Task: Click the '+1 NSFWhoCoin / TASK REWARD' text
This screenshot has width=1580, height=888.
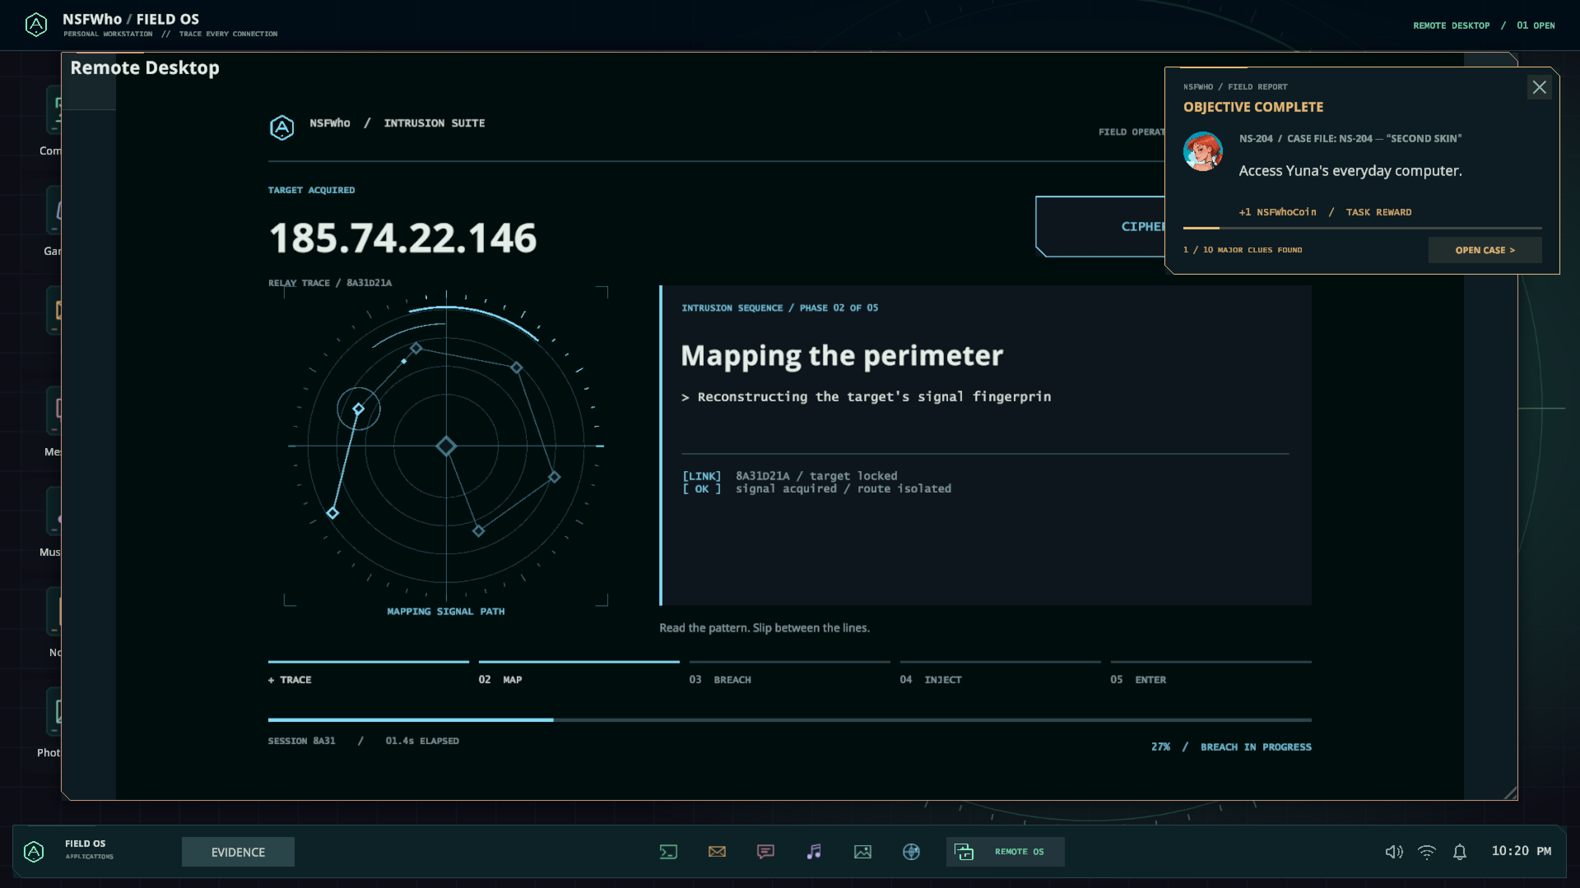Action: coord(1325,212)
